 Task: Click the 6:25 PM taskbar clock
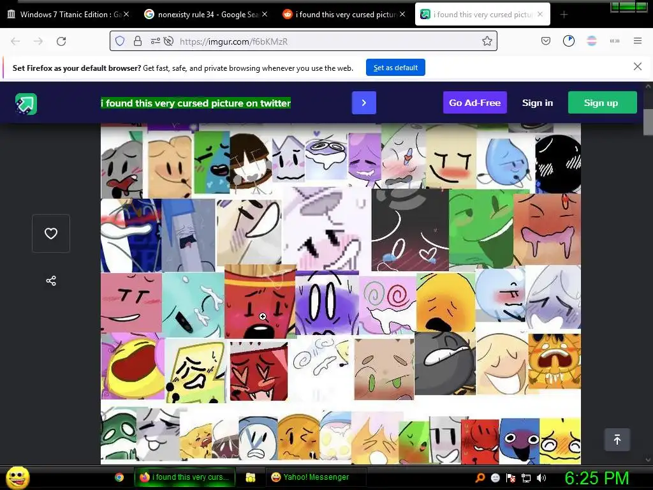596,478
